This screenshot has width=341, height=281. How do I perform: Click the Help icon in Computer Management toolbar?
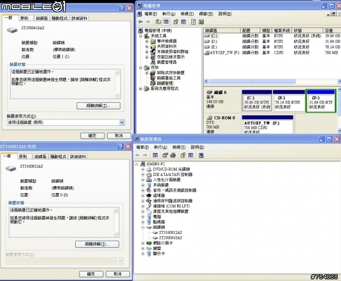(176, 22)
